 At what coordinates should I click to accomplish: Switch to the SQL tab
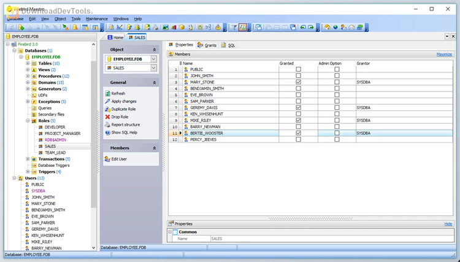tap(228, 45)
